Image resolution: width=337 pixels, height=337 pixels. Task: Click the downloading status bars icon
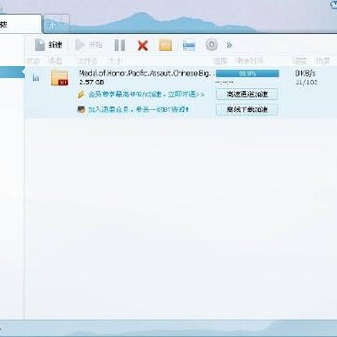click(x=36, y=78)
